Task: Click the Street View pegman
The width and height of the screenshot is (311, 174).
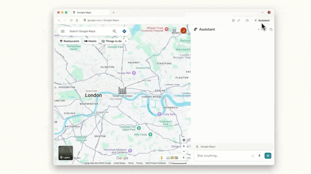Action: pos(162,158)
